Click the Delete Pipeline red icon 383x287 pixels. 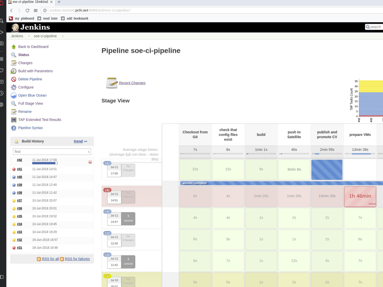[x=14, y=79]
